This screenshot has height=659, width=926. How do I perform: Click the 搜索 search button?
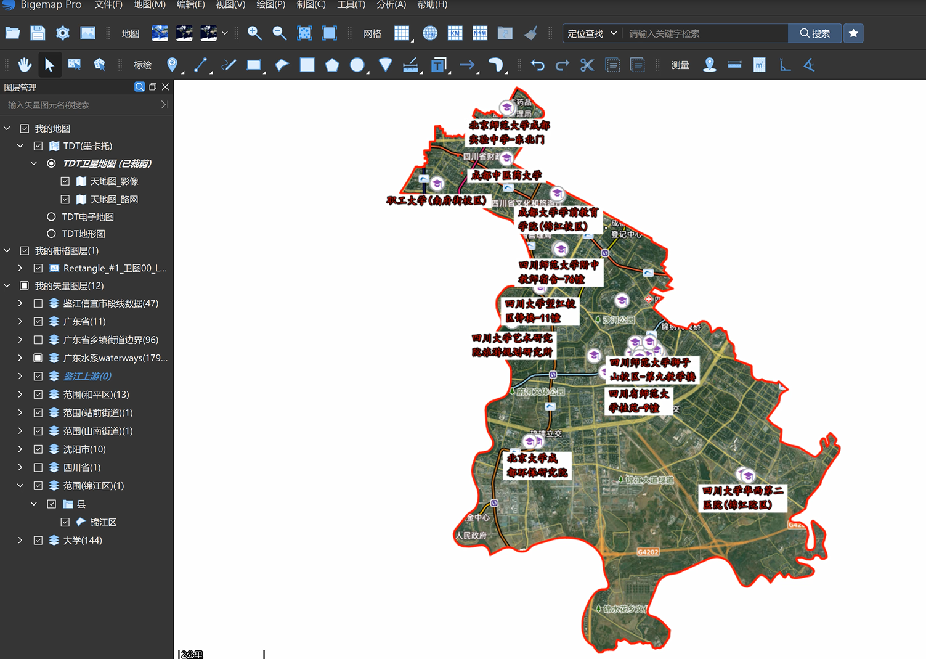click(x=814, y=33)
